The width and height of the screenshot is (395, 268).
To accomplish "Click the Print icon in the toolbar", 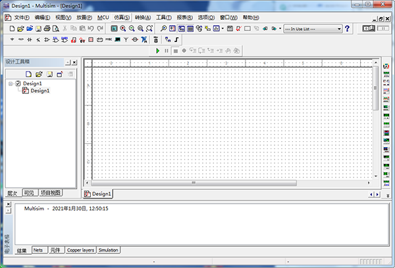I will pyautogui.click(x=47, y=29).
